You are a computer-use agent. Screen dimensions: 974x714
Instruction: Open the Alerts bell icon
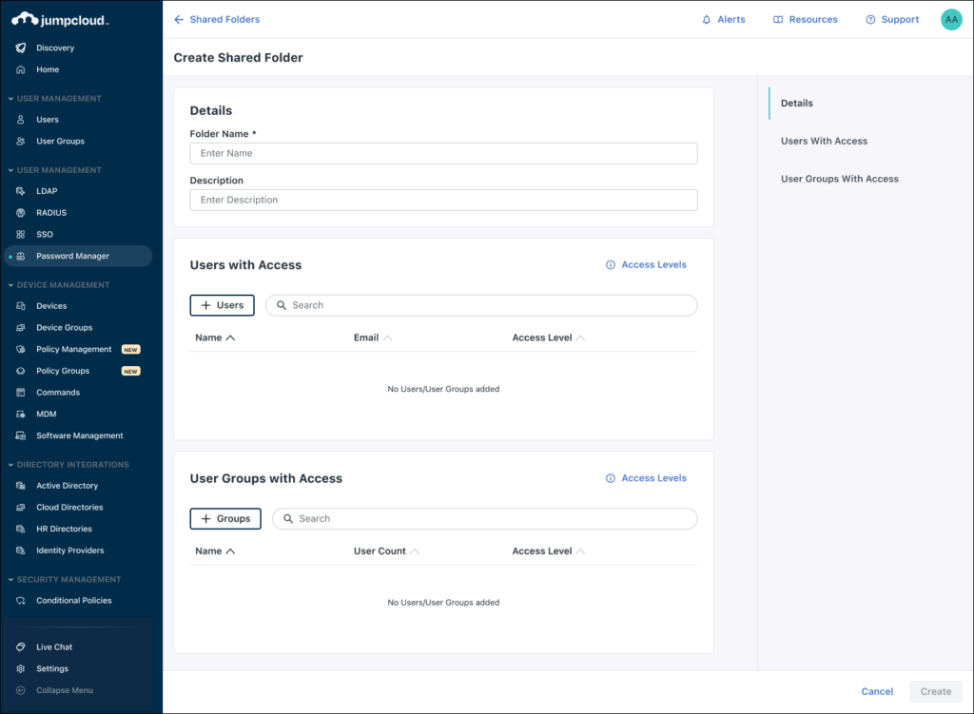pos(705,19)
